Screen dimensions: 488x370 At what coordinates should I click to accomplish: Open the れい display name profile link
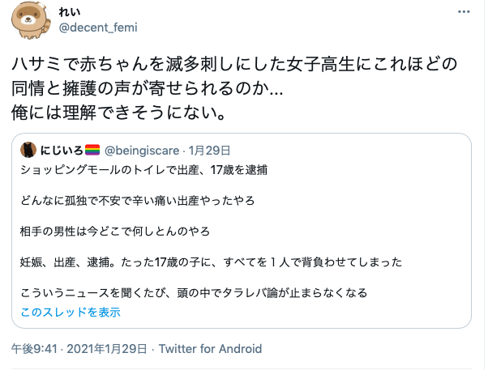[70, 12]
